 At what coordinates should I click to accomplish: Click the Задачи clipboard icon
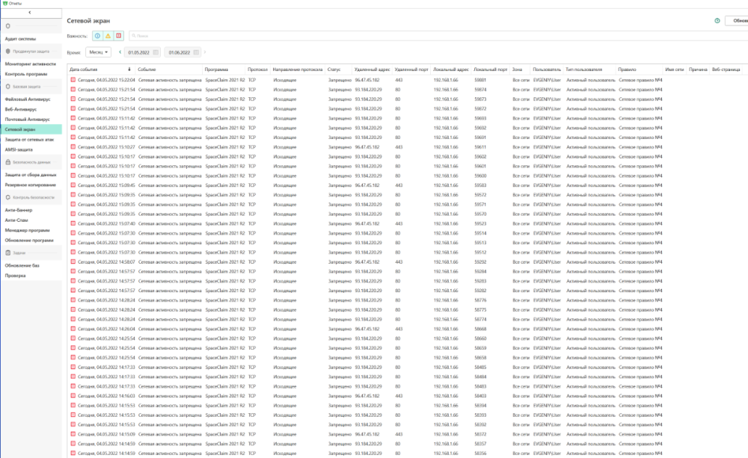pyautogui.click(x=7, y=253)
